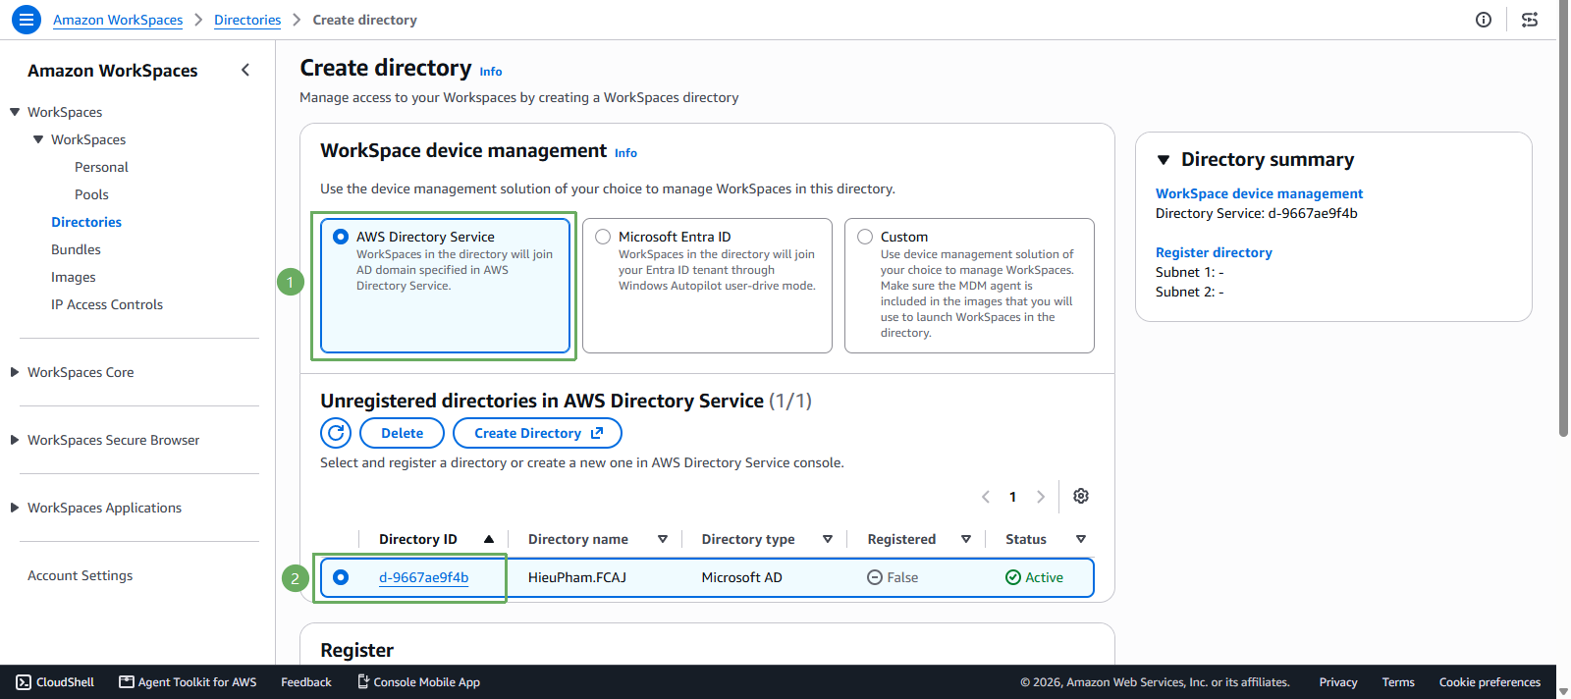Open IP Access Controls
The height and width of the screenshot is (699, 1571).
pyautogui.click(x=107, y=304)
